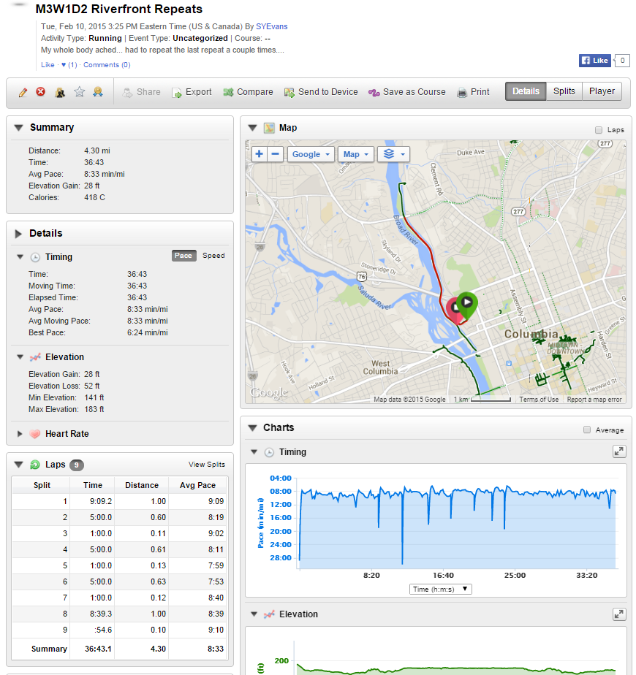Click the red delete activity icon
The height and width of the screenshot is (675, 636).
[x=41, y=92]
